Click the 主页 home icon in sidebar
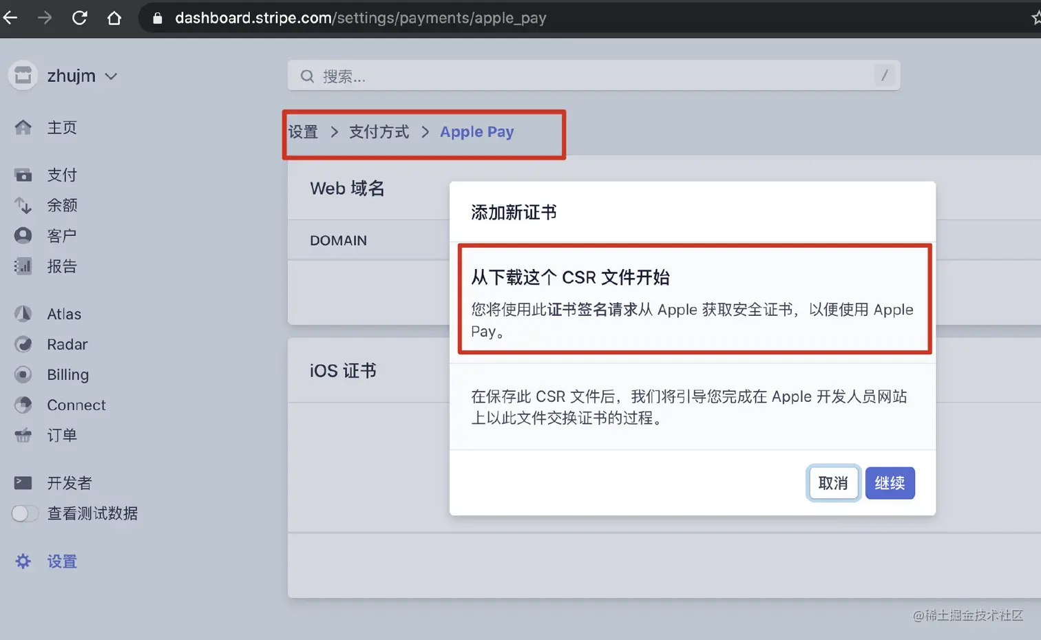This screenshot has width=1041, height=640. click(x=23, y=127)
